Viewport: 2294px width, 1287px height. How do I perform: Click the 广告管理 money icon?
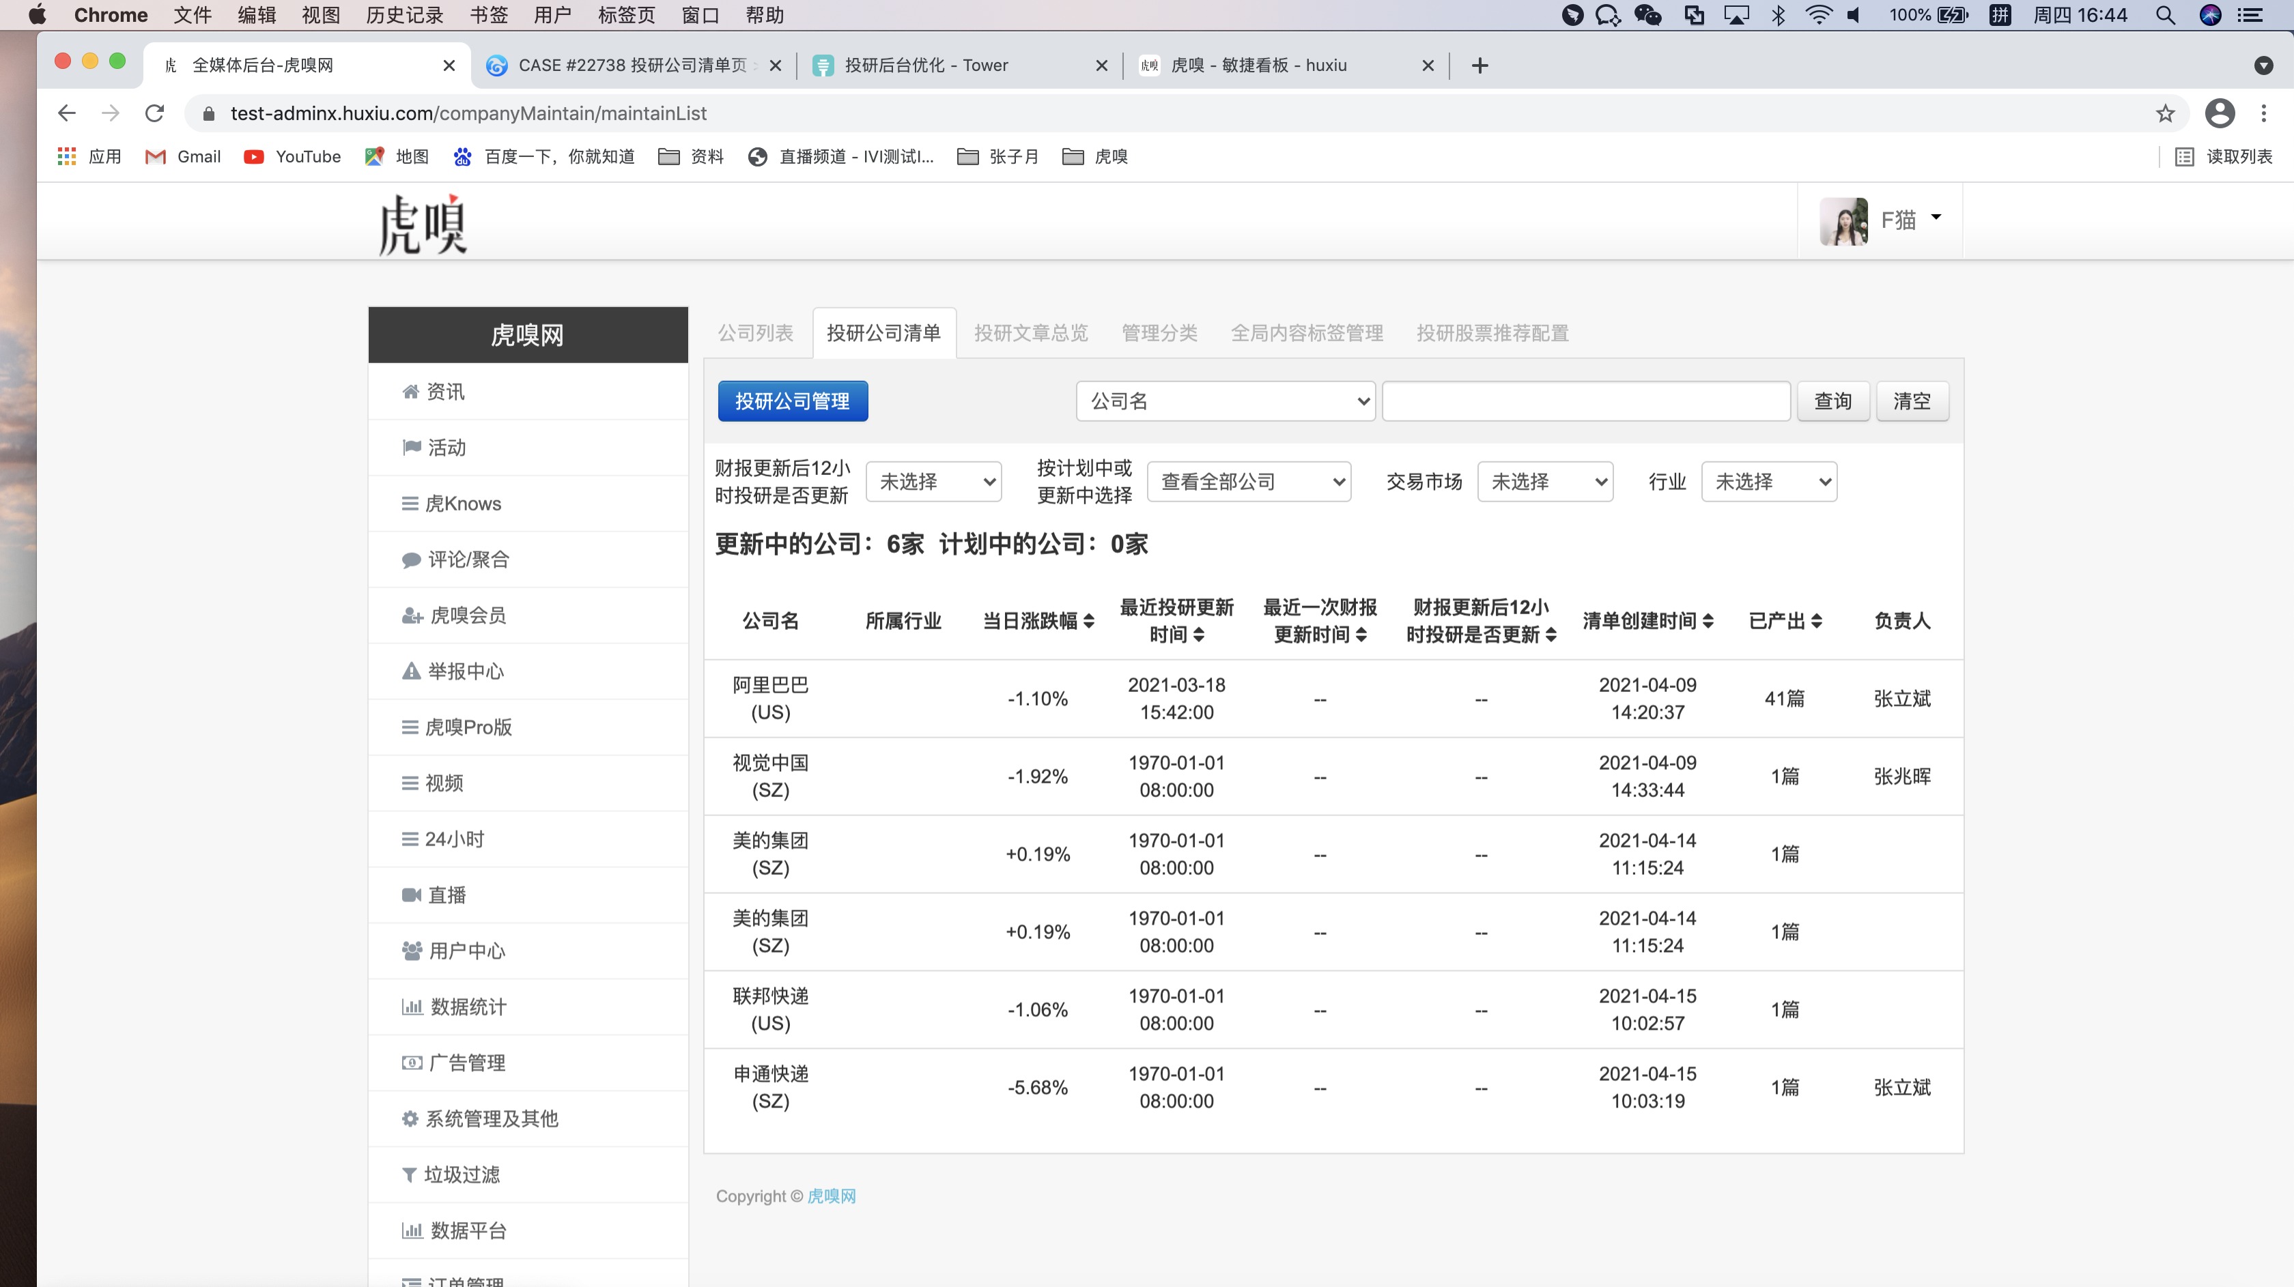(412, 1062)
